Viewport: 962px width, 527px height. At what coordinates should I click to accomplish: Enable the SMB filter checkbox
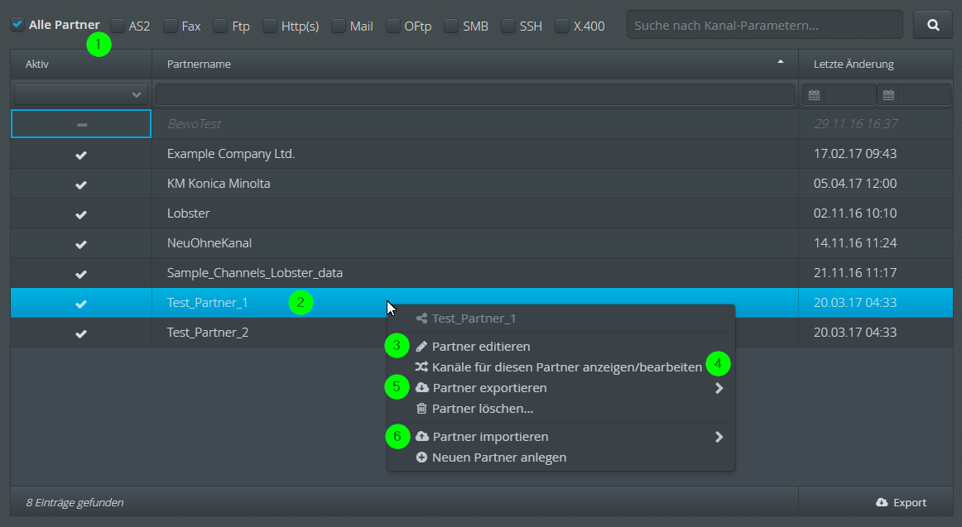(451, 26)
